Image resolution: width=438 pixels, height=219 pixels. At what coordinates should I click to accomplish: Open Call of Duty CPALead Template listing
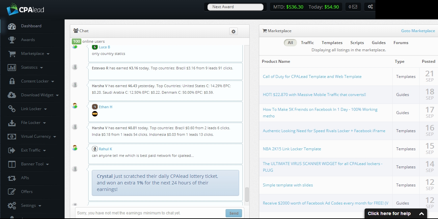pyautogui.click(x=312, y=77)
